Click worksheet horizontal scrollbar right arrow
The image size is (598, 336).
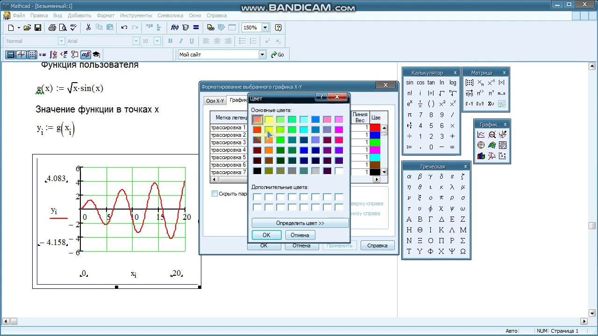point(584,321)
